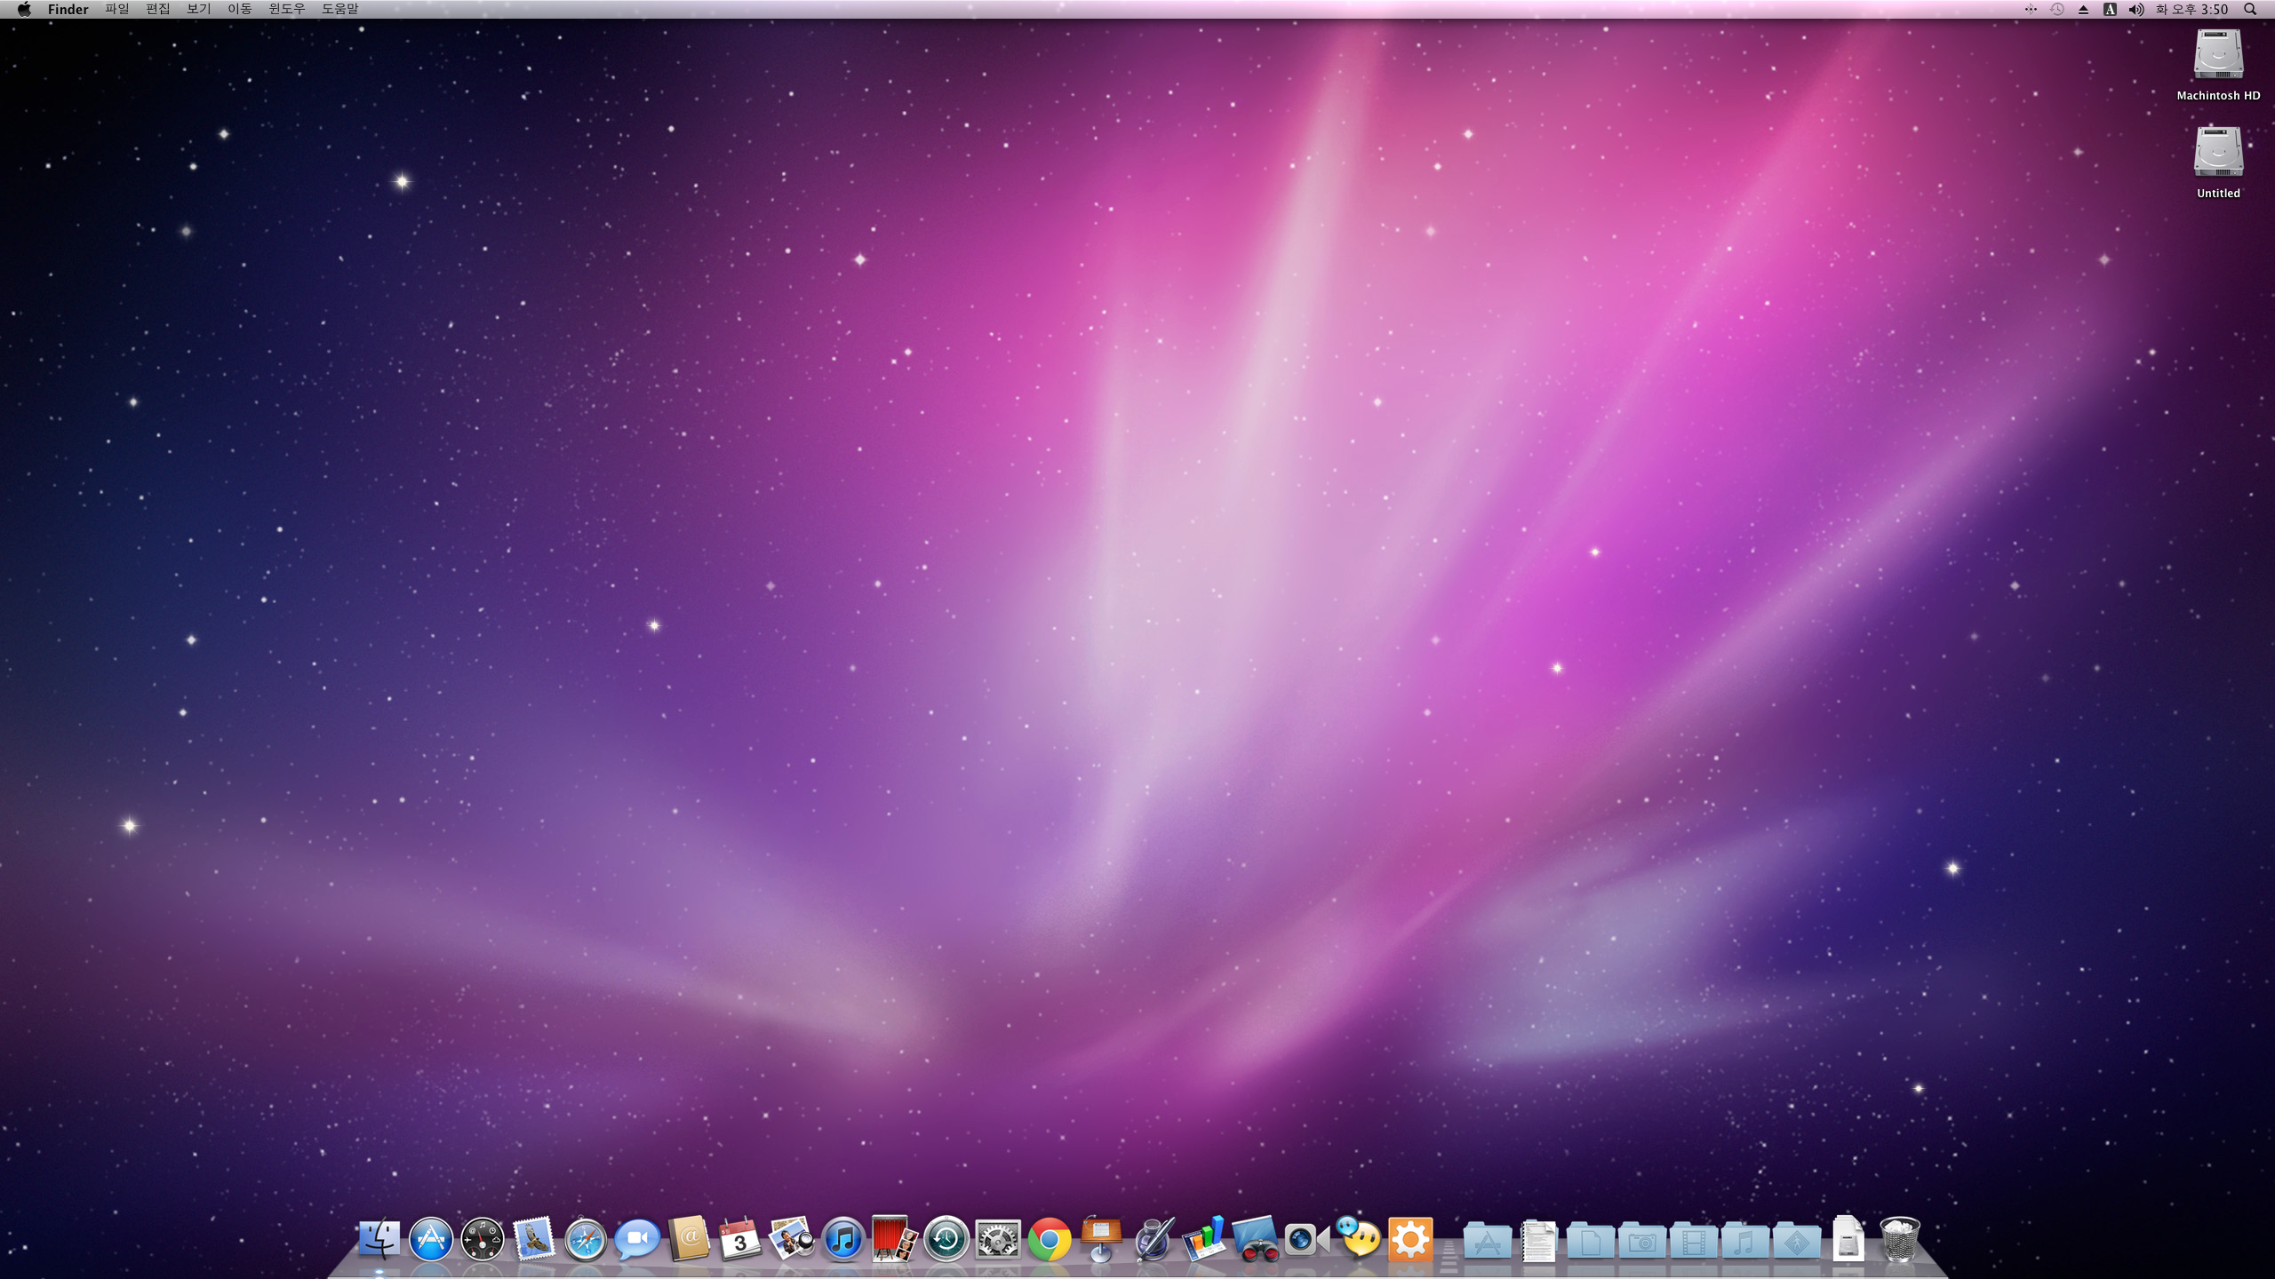Open the Applications folder stack
2275x1279 pixels.
tap(1488, 1238)
